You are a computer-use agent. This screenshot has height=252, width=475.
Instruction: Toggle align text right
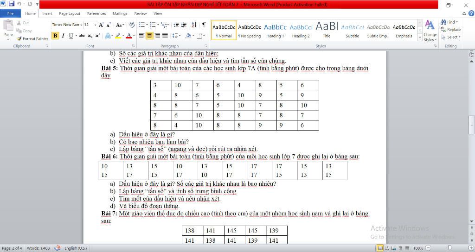157,36
